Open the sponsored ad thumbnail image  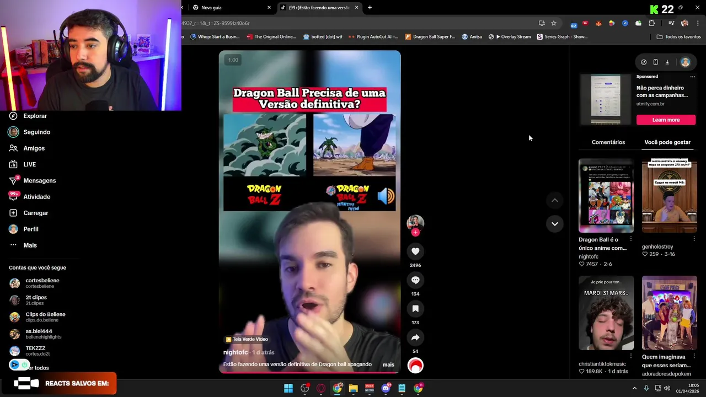pos(606,99)
